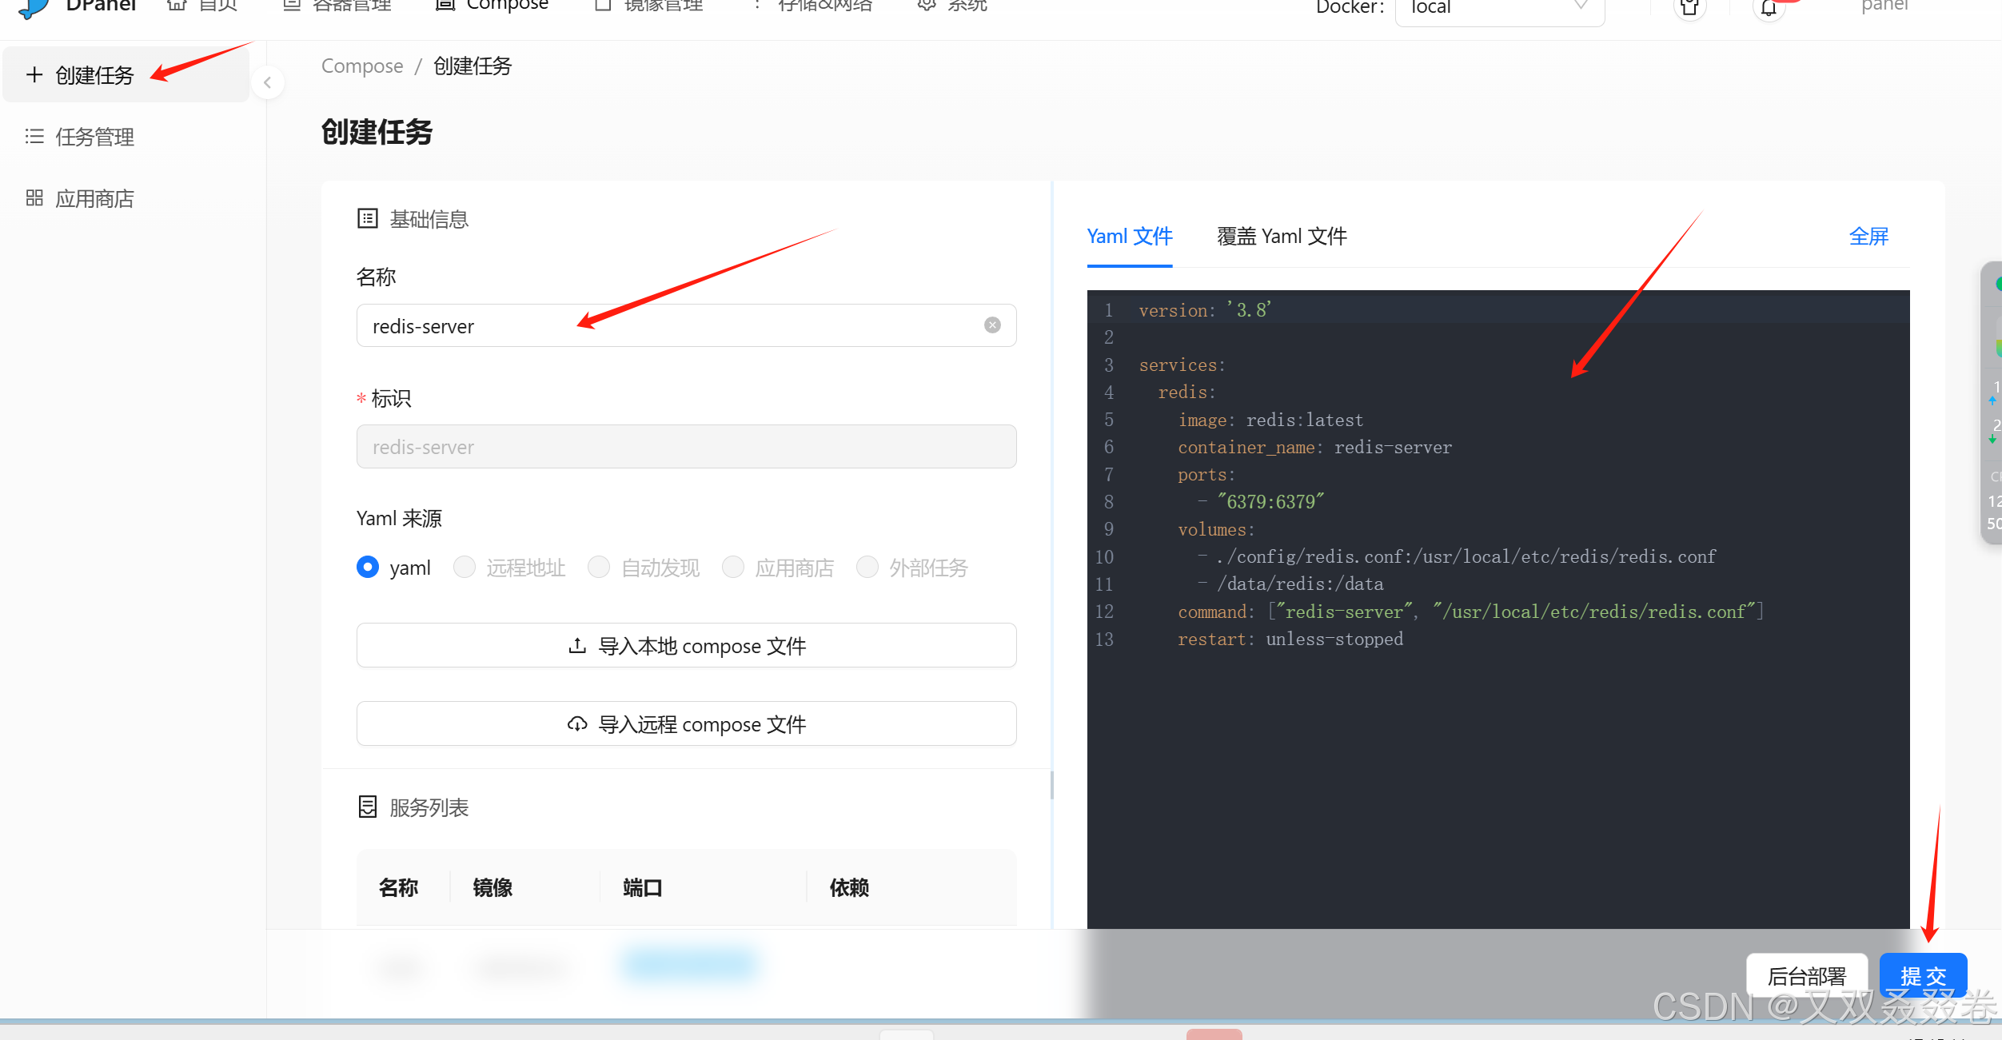The height and width of the screenshot is (1040, 2002).
Task: Open the notification bell
Action: pos(1769,8)
